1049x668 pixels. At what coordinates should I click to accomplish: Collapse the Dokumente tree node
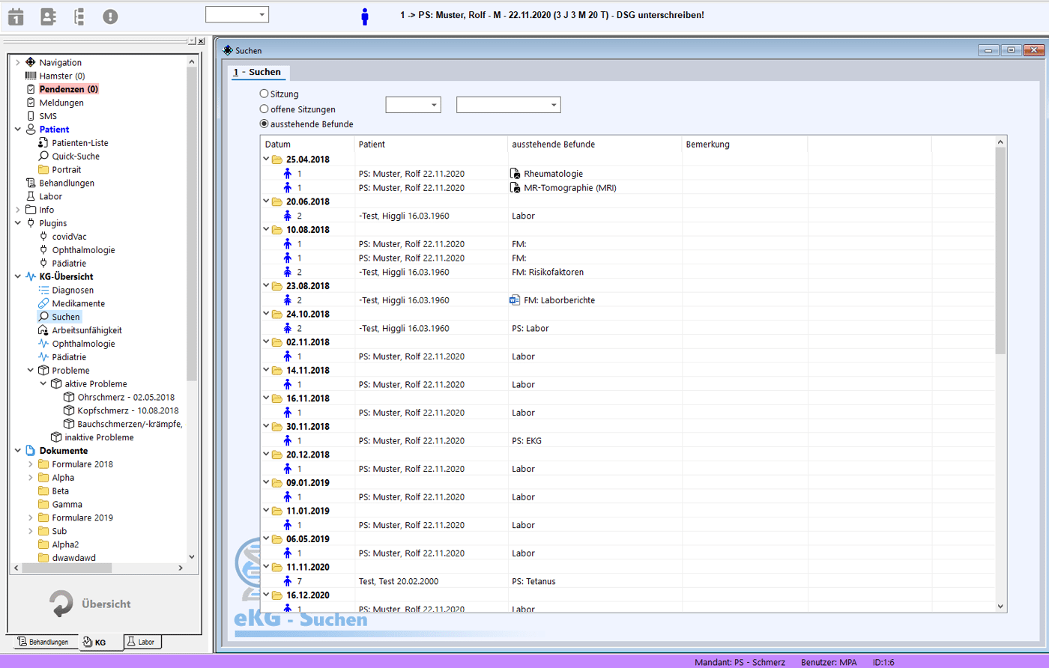point(18,451)
